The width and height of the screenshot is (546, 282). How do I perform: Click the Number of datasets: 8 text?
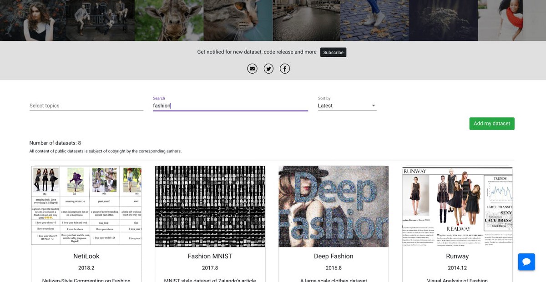click(x=55, y=143)
